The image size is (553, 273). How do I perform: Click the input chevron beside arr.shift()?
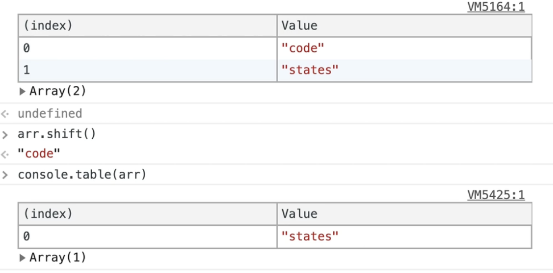point(6,134)
